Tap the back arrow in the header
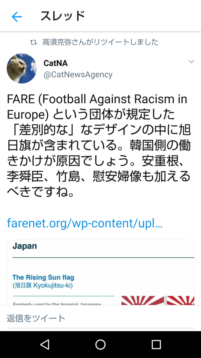 coord(17,17)
